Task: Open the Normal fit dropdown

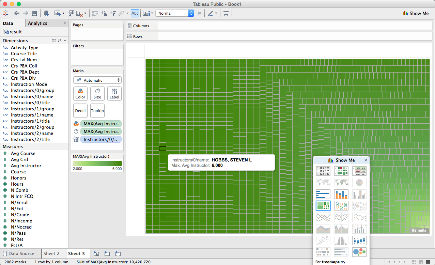Action: pyautogui.click(x=175, y=13)
